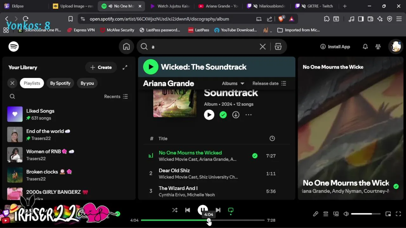The height and width of the screenshot is (228, 406).
Task: Open the play queue
Action: 326,214
